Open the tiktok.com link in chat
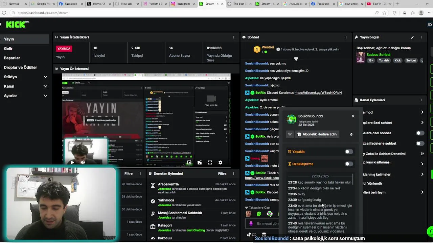 point(262,178)
